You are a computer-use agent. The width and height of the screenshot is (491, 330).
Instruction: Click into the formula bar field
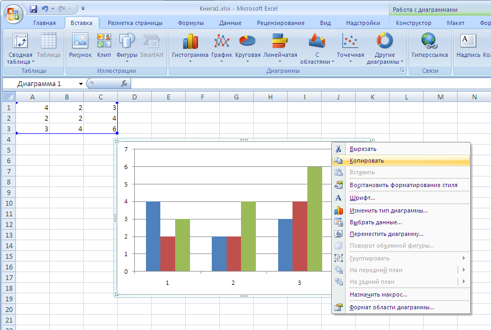[310, 83]
